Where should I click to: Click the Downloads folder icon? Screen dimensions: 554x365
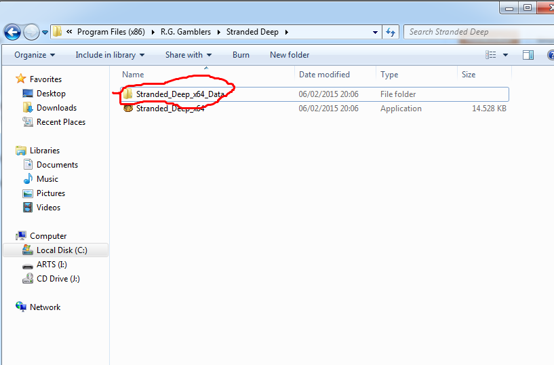click(x=28, y=107)
